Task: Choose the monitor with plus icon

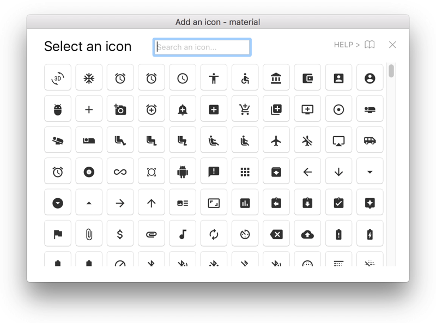Action: coord(307,109)
